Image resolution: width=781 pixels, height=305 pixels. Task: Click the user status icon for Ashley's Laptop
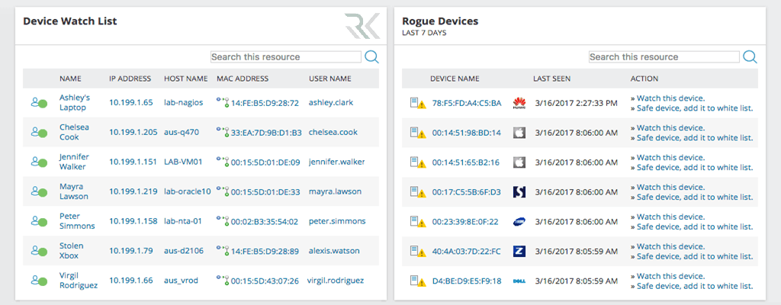[x=39, y=102]
